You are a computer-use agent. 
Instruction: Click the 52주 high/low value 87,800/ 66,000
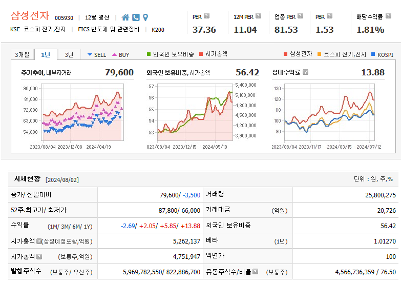tap(179, 211)
